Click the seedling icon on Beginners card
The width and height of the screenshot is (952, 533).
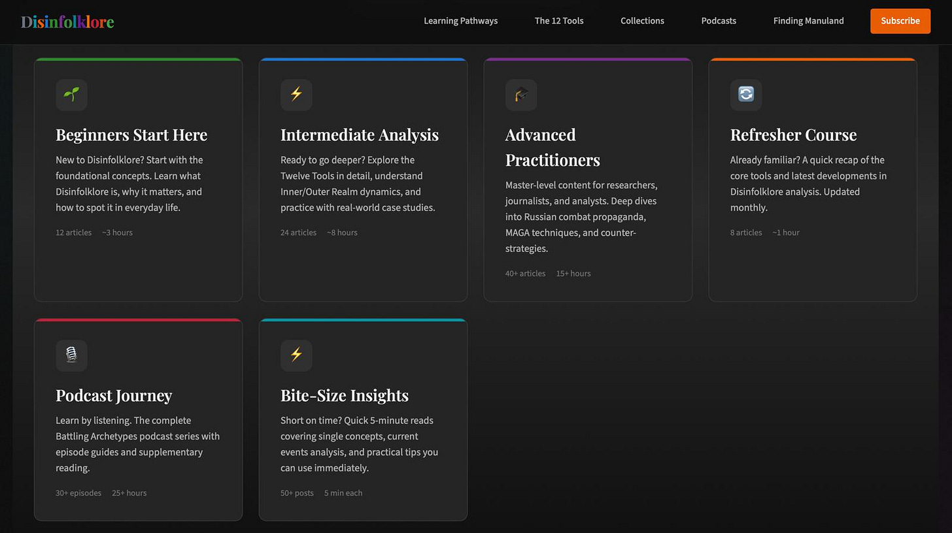[x=71, y=95]
